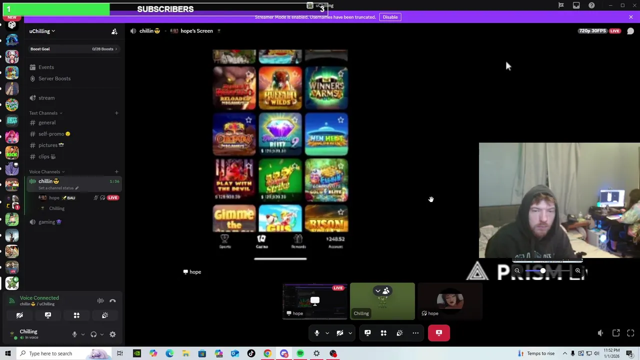Select the Chilling participant tile
The image size is (640, 360).
pos(382,301)
